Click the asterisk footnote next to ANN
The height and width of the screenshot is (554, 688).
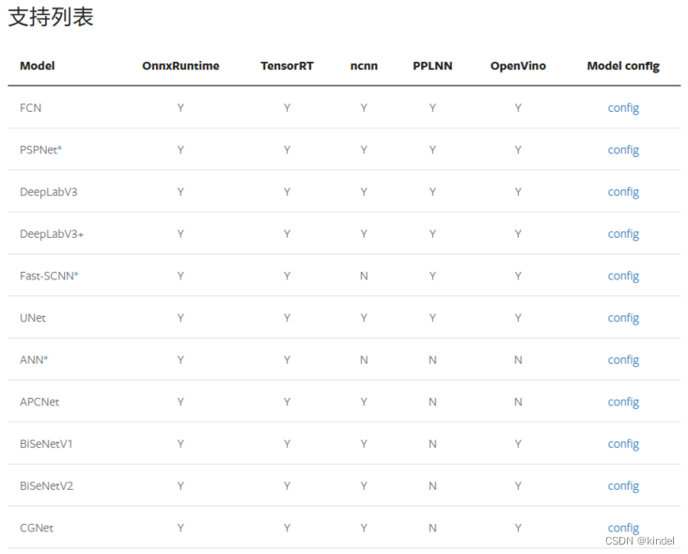(46, 357)
